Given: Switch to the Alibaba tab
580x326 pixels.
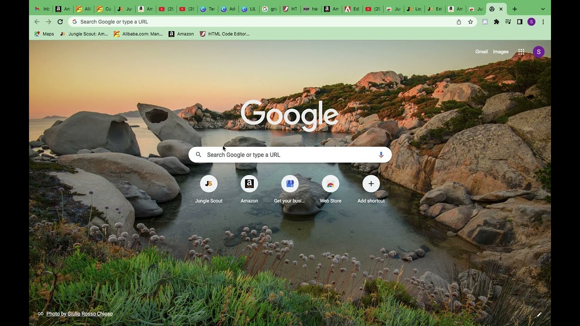Looking at the screenshot, I should 83,9.
